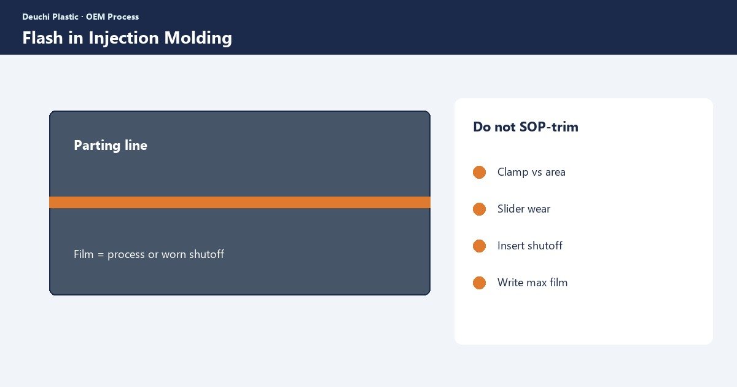
Task: Click the orange bullet beside Write max film
Action: pos(479,283)
